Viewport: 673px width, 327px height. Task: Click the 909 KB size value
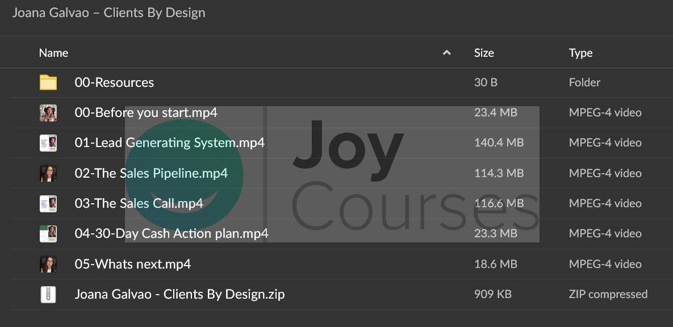click(x=493, y=295)
